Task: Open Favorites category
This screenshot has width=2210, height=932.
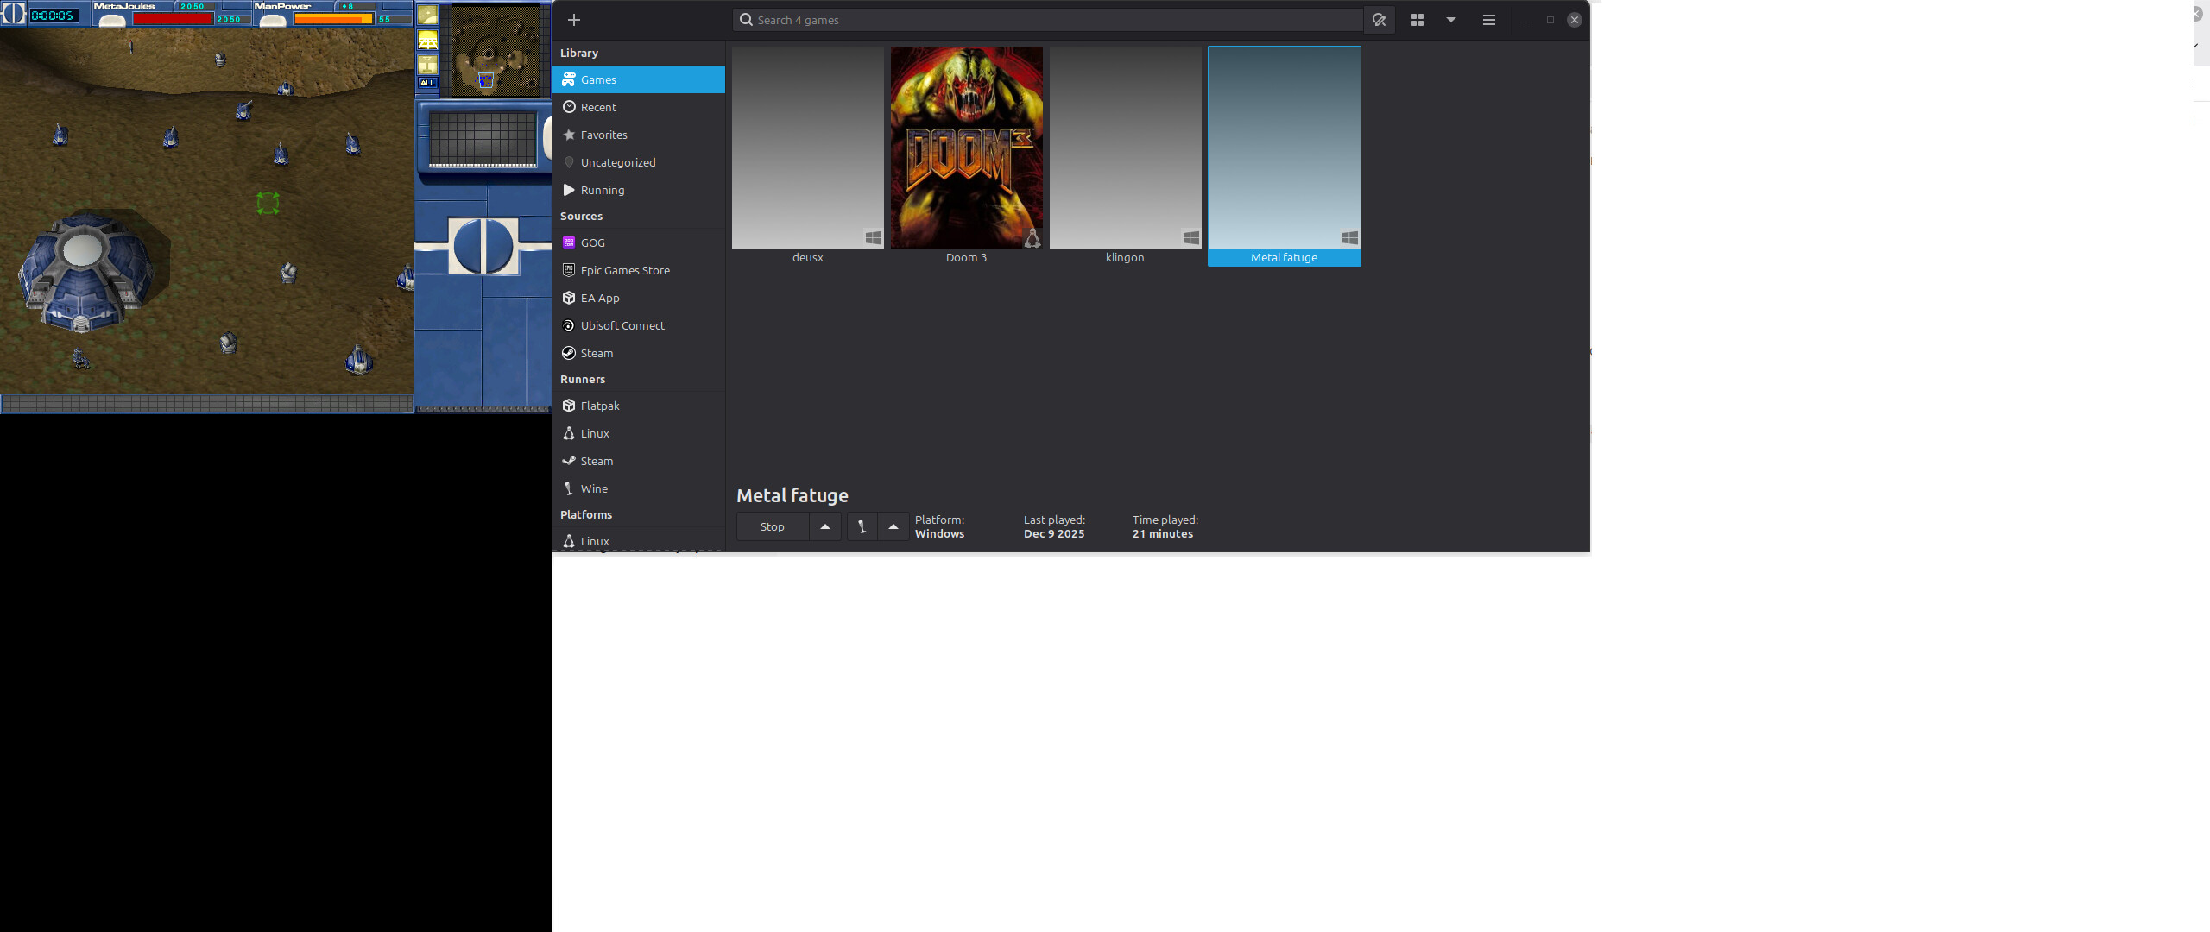Action: pos(603,135)
